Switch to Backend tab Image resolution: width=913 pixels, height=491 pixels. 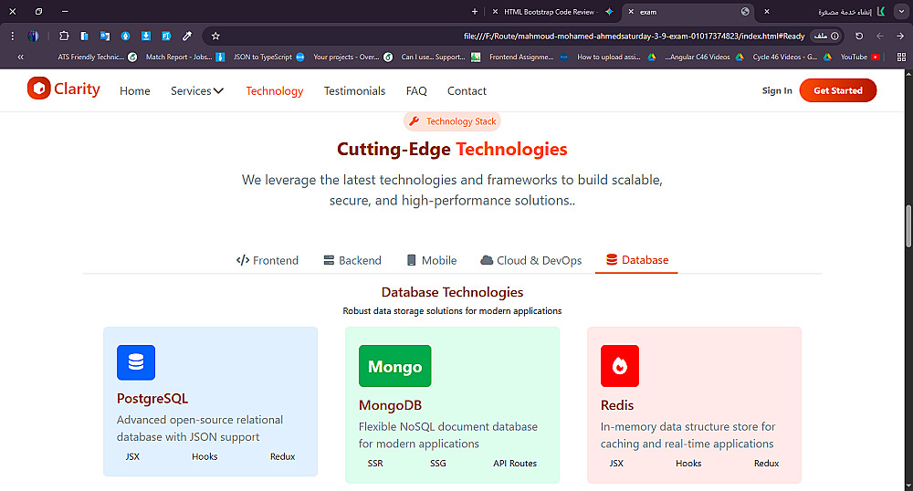coord(352,260)
